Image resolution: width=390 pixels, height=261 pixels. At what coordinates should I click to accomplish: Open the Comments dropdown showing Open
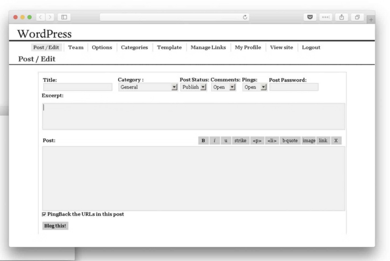click(223, 87)
